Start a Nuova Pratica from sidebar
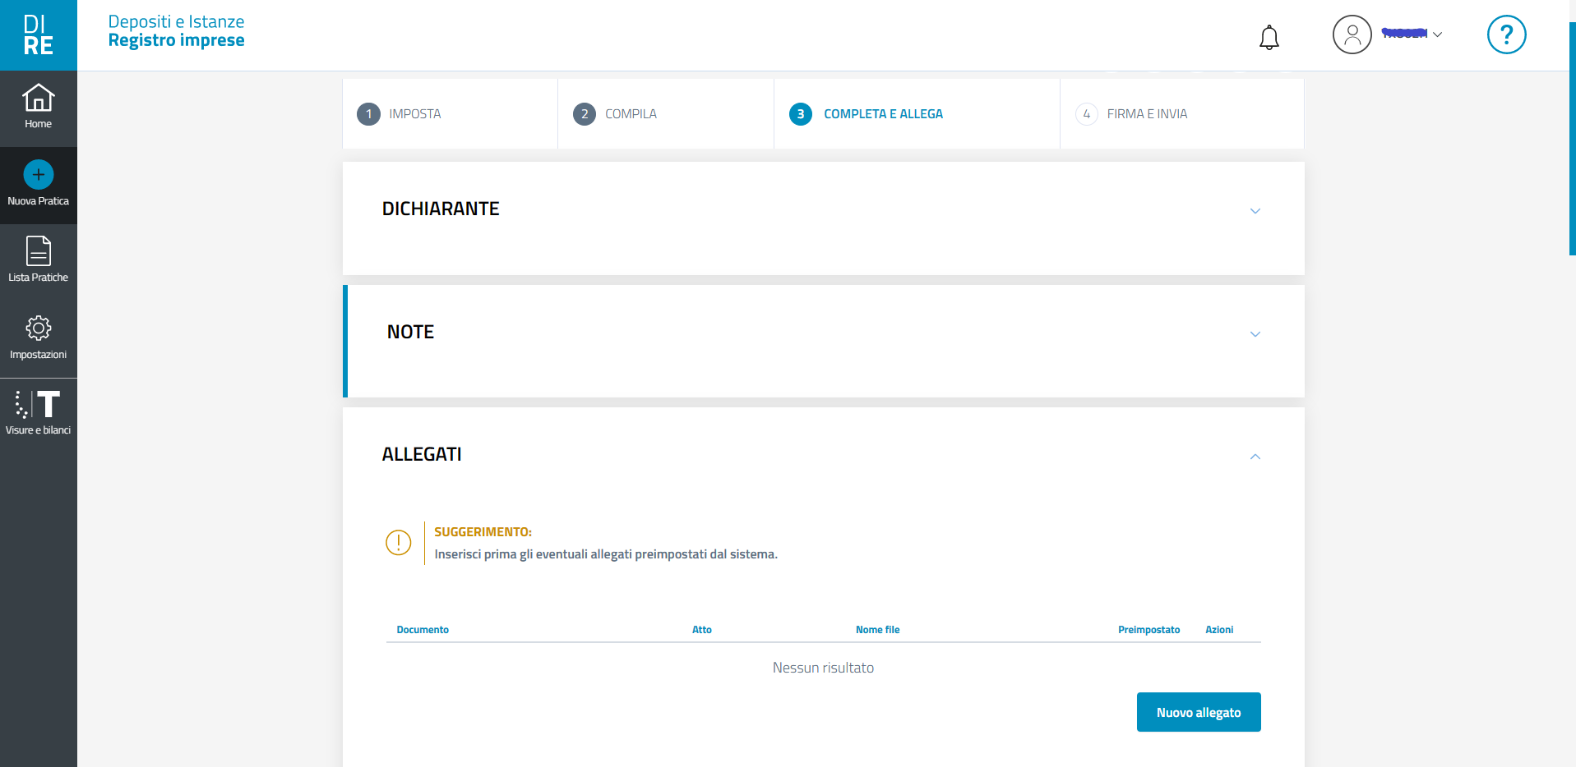Image resolution: width=1576 pixels, height=767 pixels. click(38, 184)
